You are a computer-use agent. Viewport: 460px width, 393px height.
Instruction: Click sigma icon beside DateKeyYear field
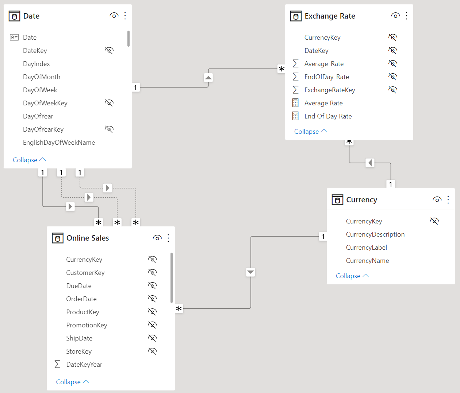57,364
